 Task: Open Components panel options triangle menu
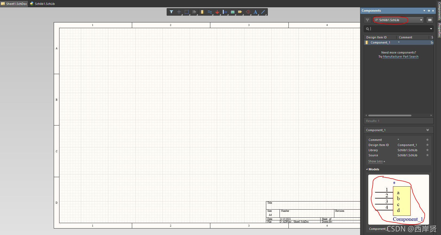click(424, 11)
